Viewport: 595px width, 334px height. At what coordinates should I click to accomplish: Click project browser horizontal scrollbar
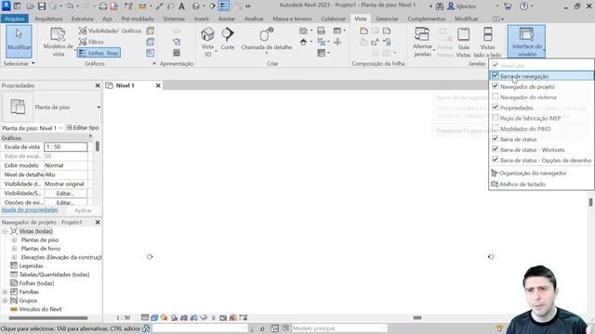tap(48, 318)
